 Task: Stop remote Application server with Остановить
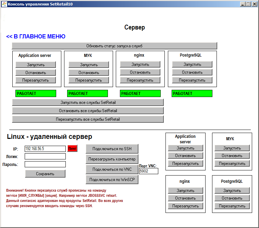(x=185, y=156)
